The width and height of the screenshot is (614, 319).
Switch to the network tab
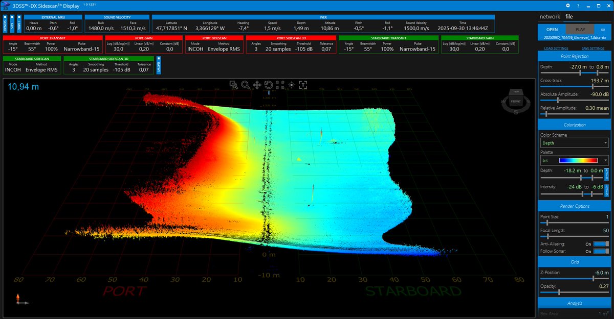[x=550, y=17]
